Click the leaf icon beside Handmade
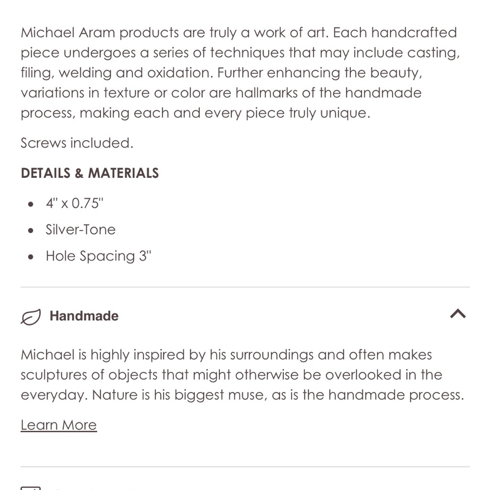The image size is (490, 490). [x=30, y=317]
